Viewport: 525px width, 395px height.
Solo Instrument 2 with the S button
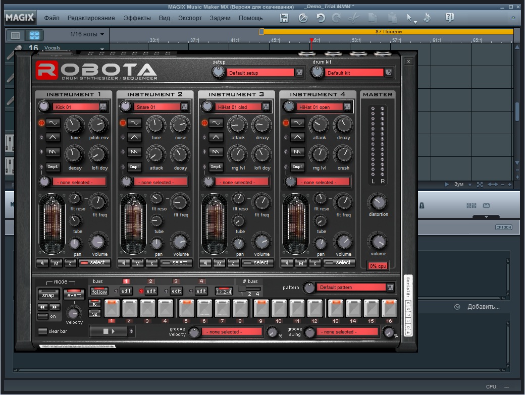[x=151, y=263]
